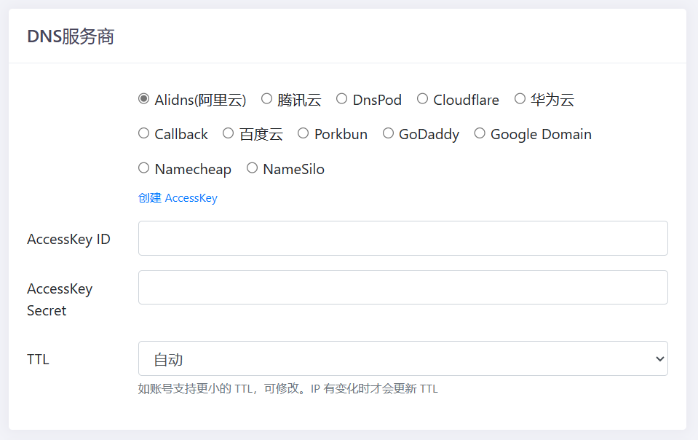Click the TTL help text below dropdown
Image resolution: width=698 pixels, height=440 pixels.
click(287, 389)
